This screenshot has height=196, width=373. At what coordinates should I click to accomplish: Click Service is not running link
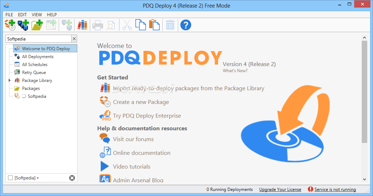click(x=335, y=190)
